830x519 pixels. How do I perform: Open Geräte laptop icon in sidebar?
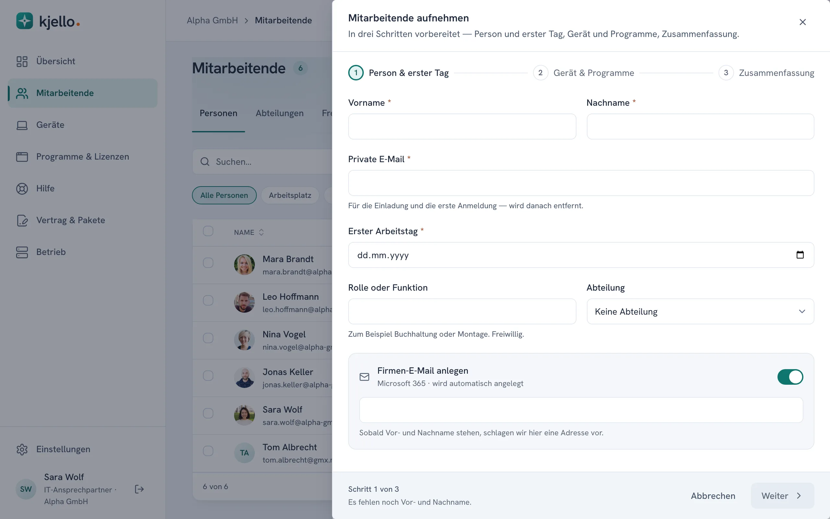22,125
